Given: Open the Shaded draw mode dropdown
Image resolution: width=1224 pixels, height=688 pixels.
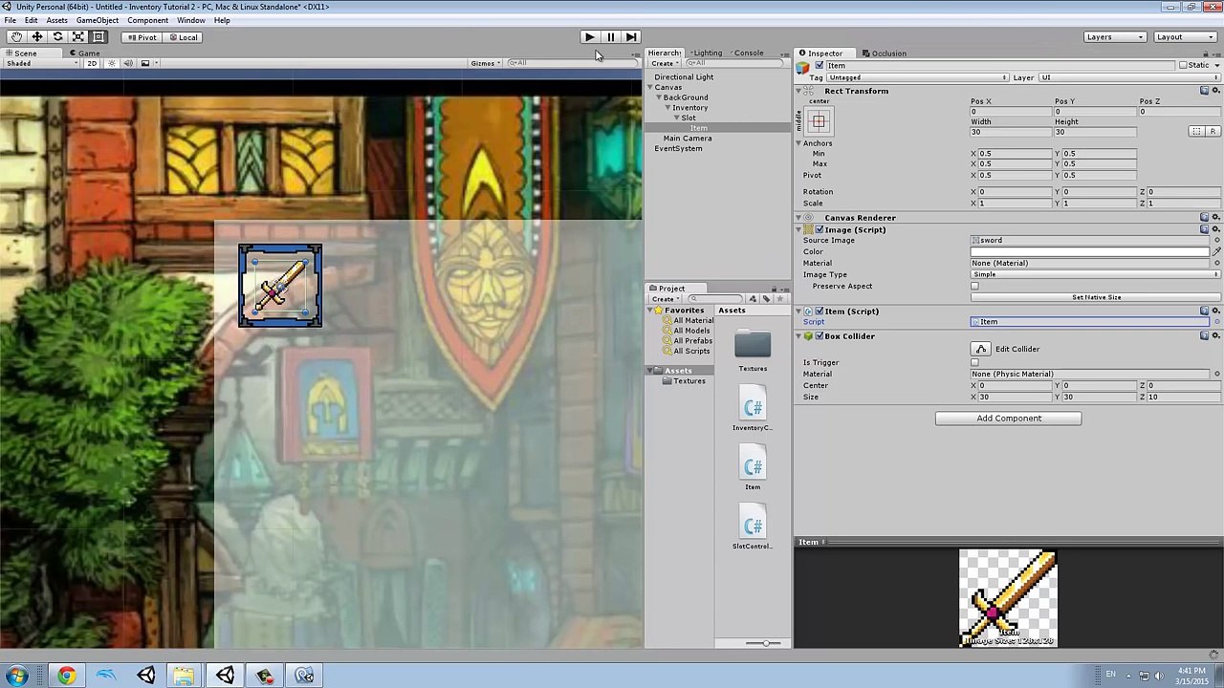Looking at the screenshot, I should point(42,63).
